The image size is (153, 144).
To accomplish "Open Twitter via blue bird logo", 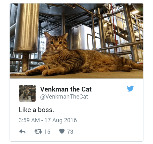I will pyautogui.click(x=130, y=89).
